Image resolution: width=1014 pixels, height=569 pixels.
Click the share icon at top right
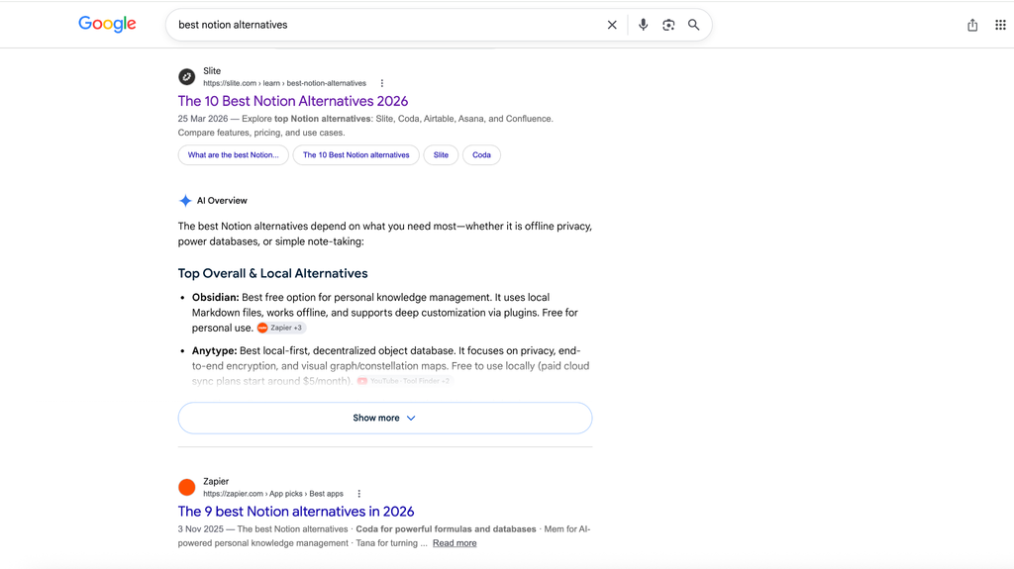click(x=972, y=25)
